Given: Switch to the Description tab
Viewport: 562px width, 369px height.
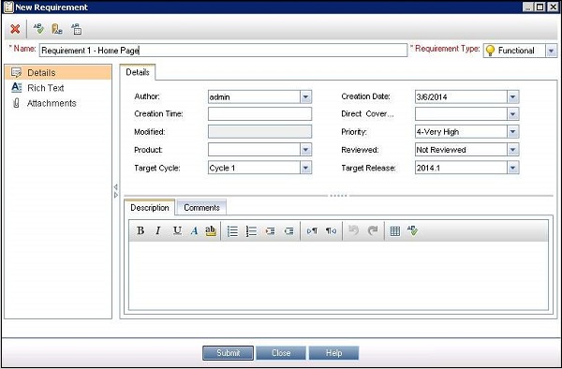Looking at the screenshot, I should (x=150, y=207).
